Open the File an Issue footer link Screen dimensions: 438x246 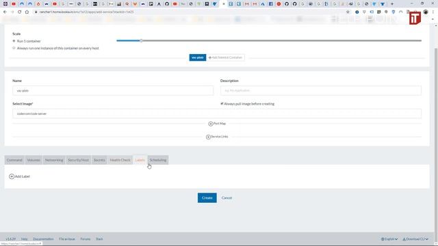[67, 239]
